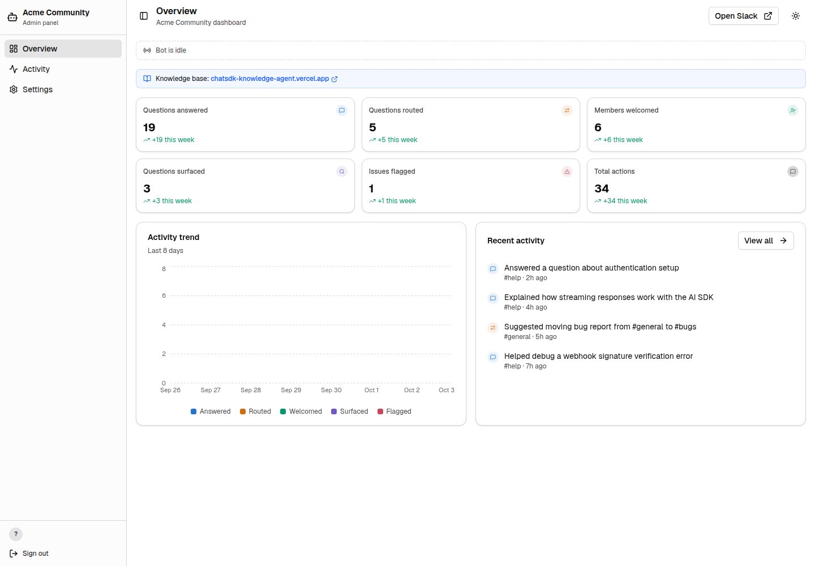Toggle the Surfaced legend purple swatch
815x566 pixels.
pos(334,411)
